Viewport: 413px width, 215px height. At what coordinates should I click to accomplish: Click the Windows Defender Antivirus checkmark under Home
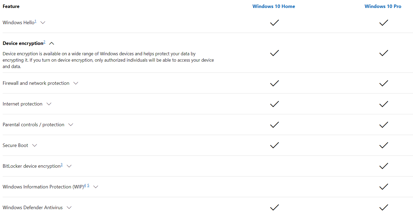(x=274, y=207)
